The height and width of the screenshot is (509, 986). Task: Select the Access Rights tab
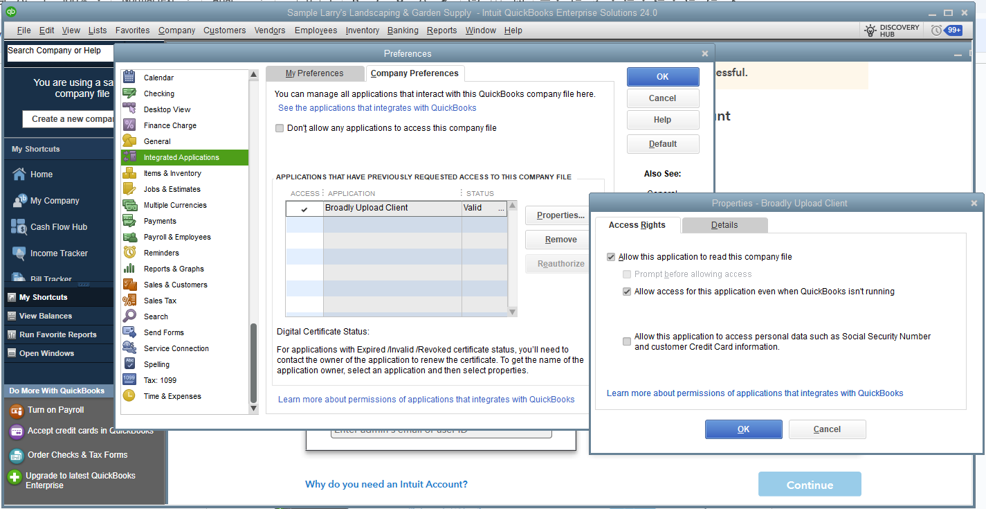637,225
